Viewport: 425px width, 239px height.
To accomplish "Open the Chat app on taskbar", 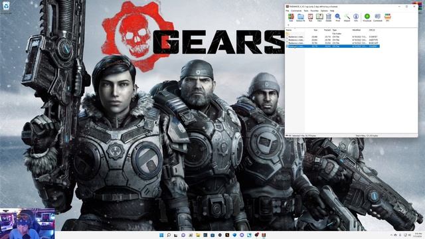I will (183, 235).
